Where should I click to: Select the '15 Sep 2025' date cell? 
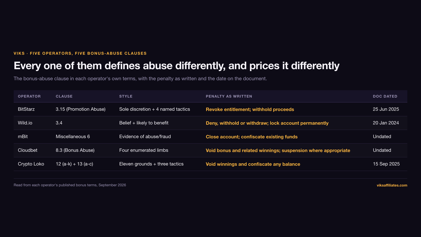[386, 164]
